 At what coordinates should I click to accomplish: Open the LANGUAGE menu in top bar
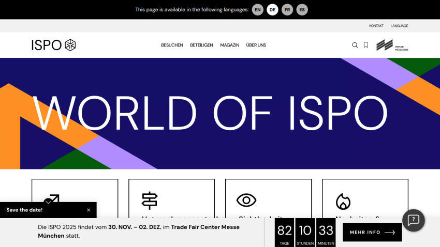[x=399, y=26]
